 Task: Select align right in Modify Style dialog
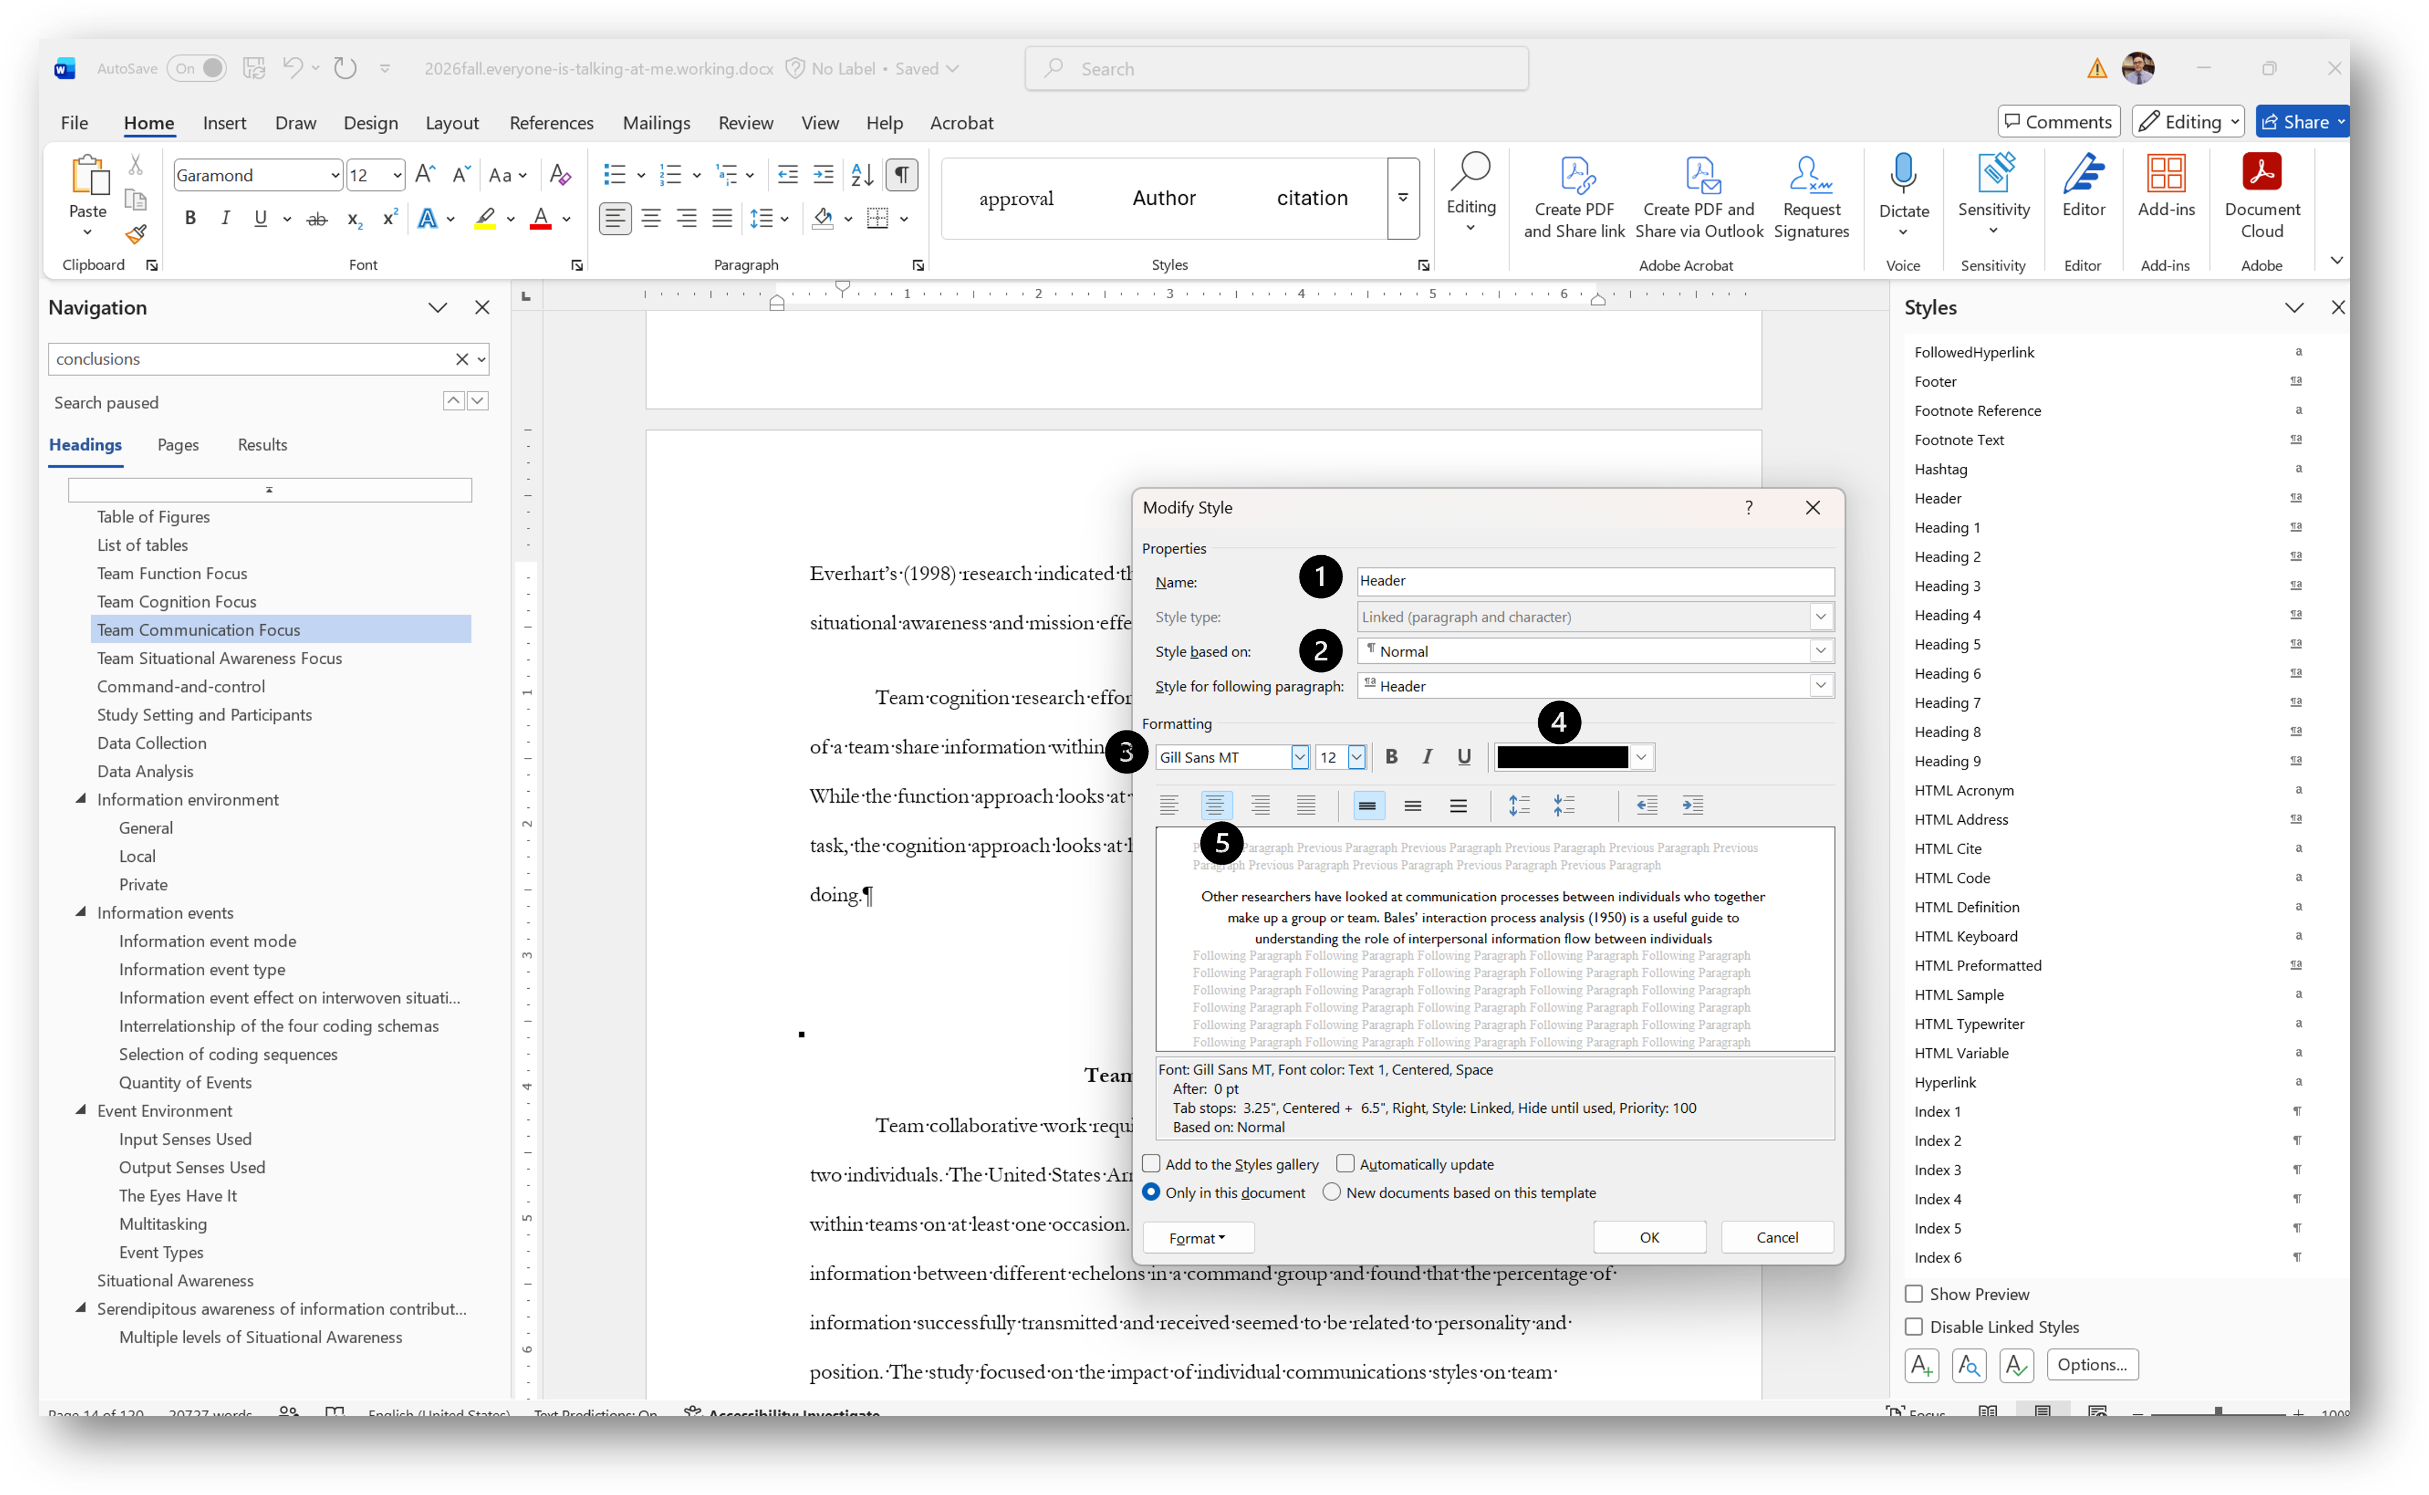coord(1261,806)
